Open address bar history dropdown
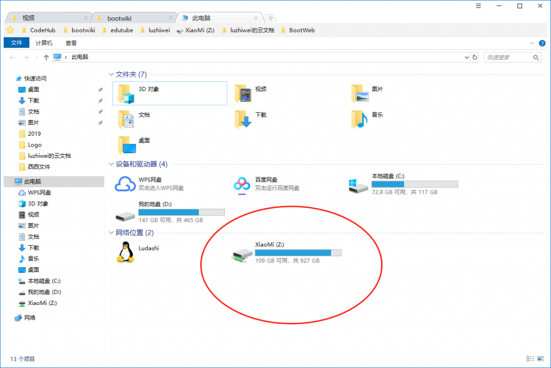The height and width of the screenshot is (368, 551). 467,57
